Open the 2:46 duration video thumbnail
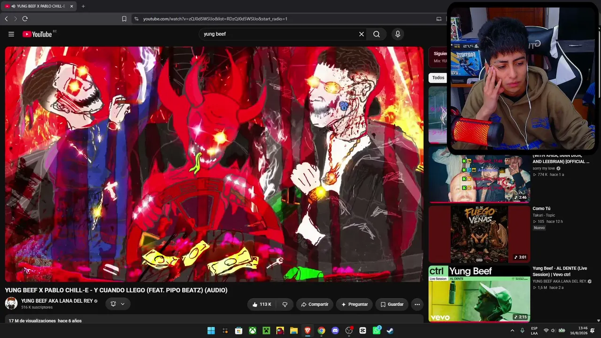 pyautogui.click(x=479, y=174)
